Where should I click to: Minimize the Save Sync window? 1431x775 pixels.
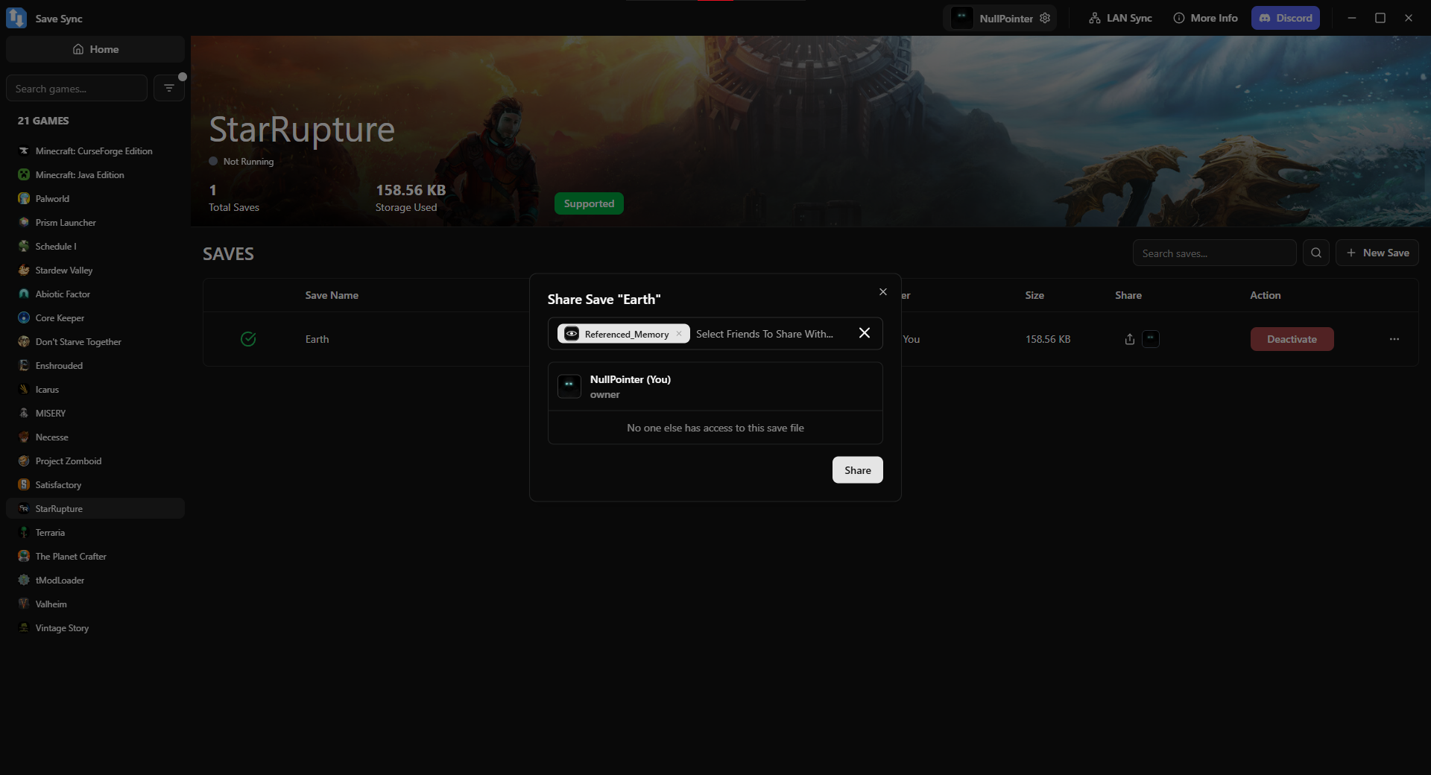click(1352, 18)
